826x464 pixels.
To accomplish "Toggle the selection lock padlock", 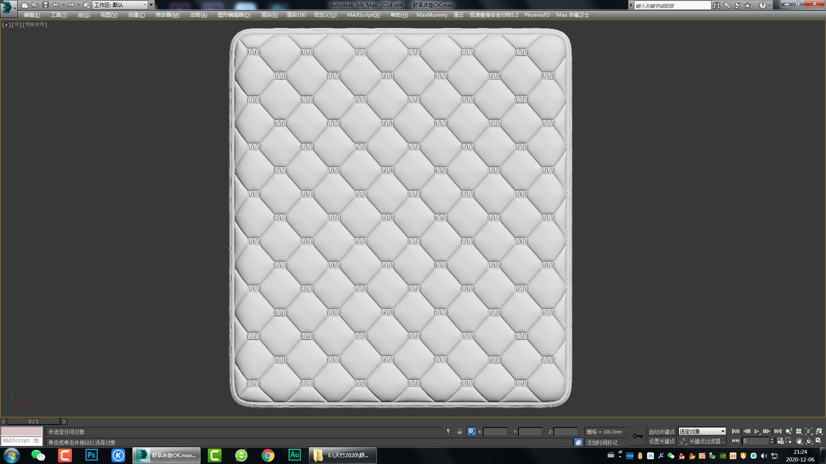I will click(x=459, y=431).
